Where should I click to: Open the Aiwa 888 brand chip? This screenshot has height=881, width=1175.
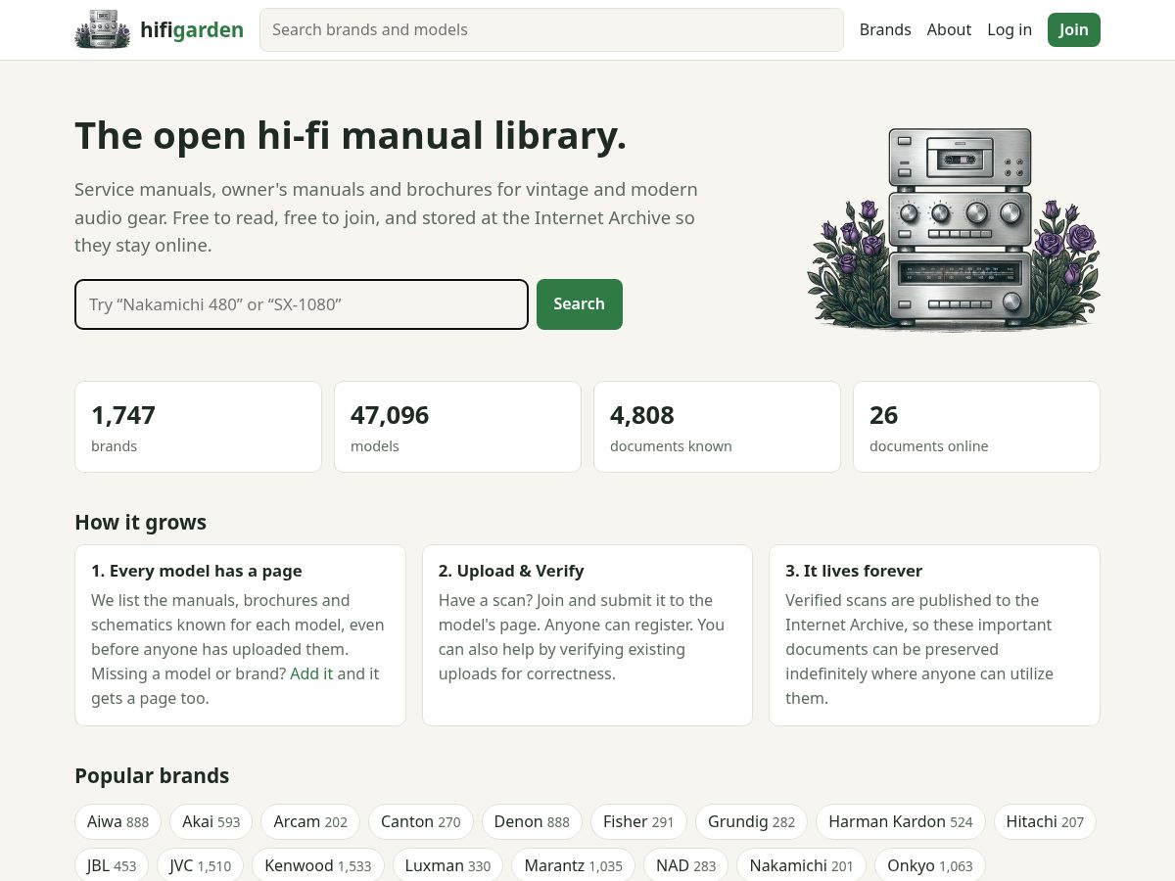(x=117, y=822)
